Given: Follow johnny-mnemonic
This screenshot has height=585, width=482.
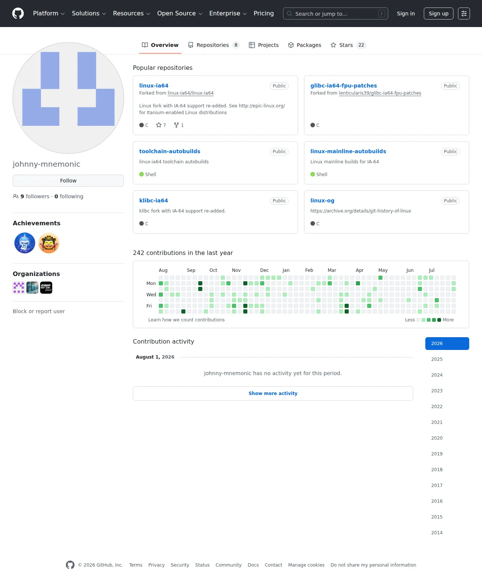Looking at the screenshot, I should point(68,181).
